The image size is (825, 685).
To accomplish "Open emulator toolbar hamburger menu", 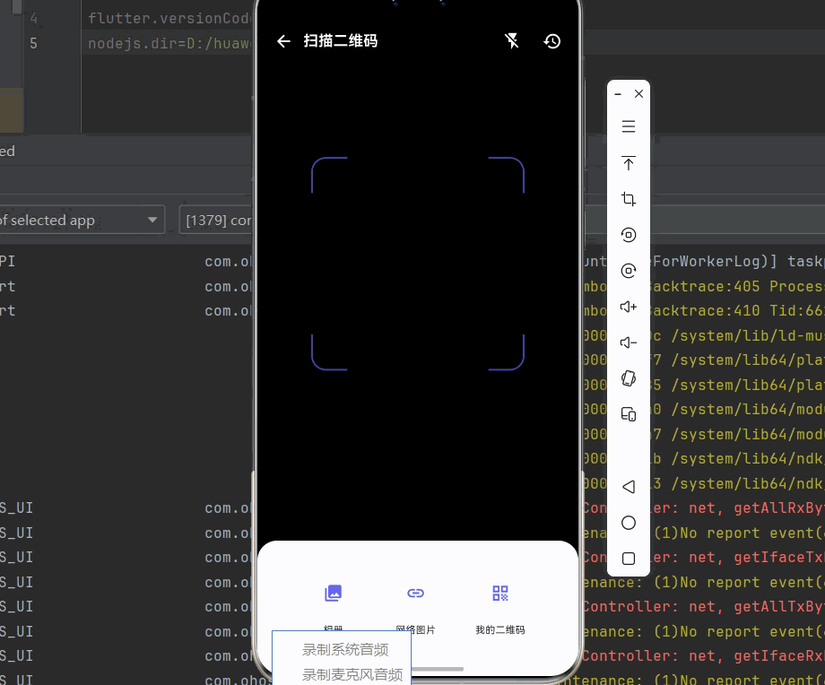I will tap(629, 126).
